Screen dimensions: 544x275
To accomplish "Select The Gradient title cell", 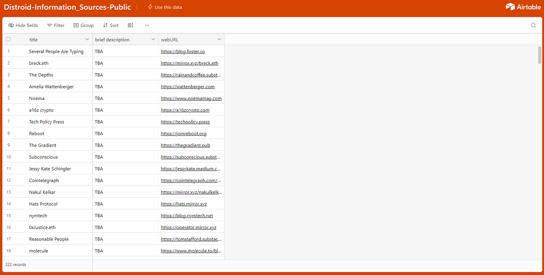I will (x=43, y=145).
